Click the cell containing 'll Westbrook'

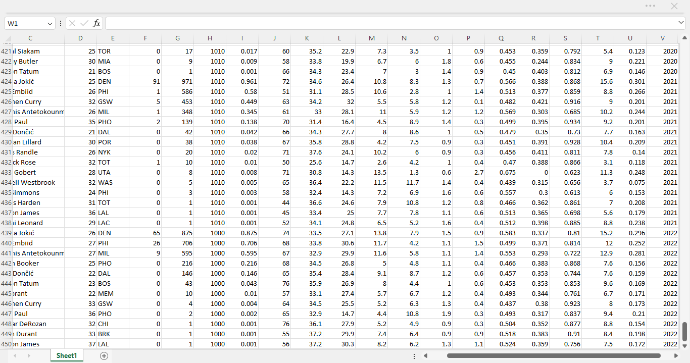click(x=38, y=182)
